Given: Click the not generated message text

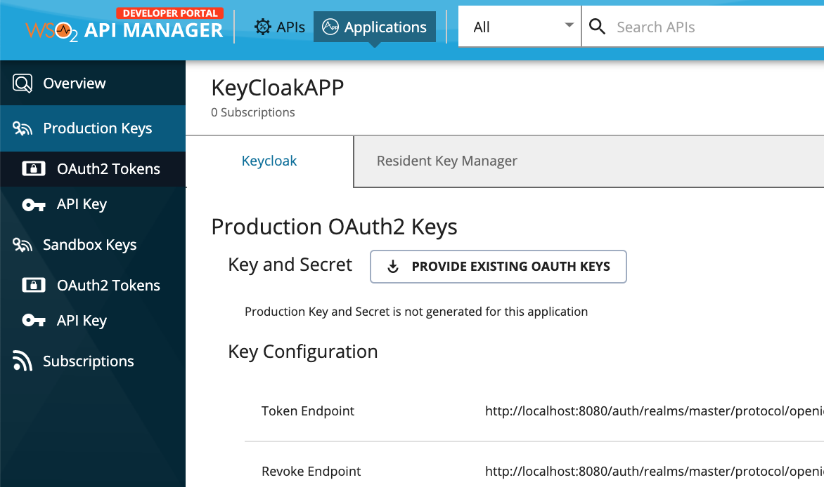Looking at the screenshot, I should click(416, 312).
